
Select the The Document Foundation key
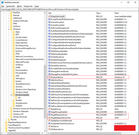pos(19,128)
